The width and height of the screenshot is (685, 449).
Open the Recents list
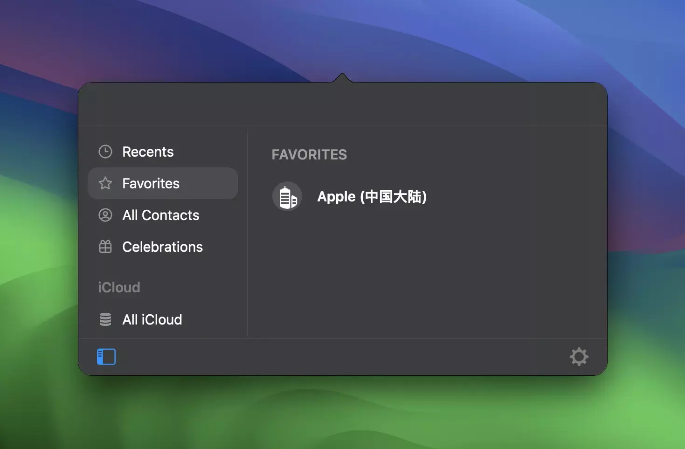(163, 152)
